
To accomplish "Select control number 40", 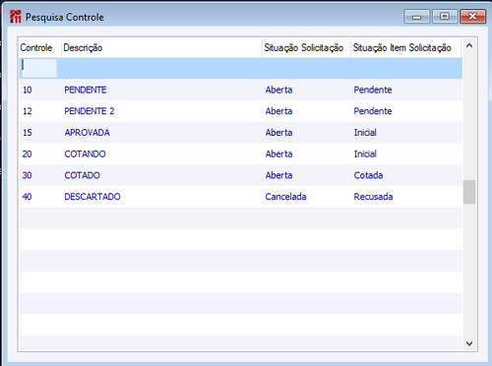I will coord(28,197).
